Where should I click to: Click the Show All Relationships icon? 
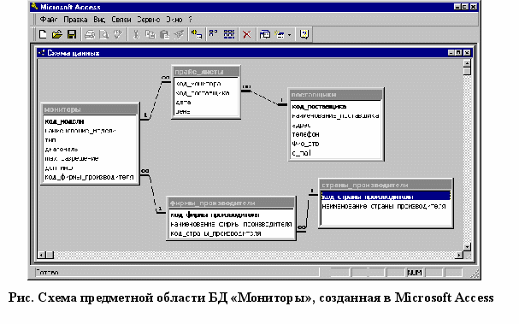[x=229, y=34]
